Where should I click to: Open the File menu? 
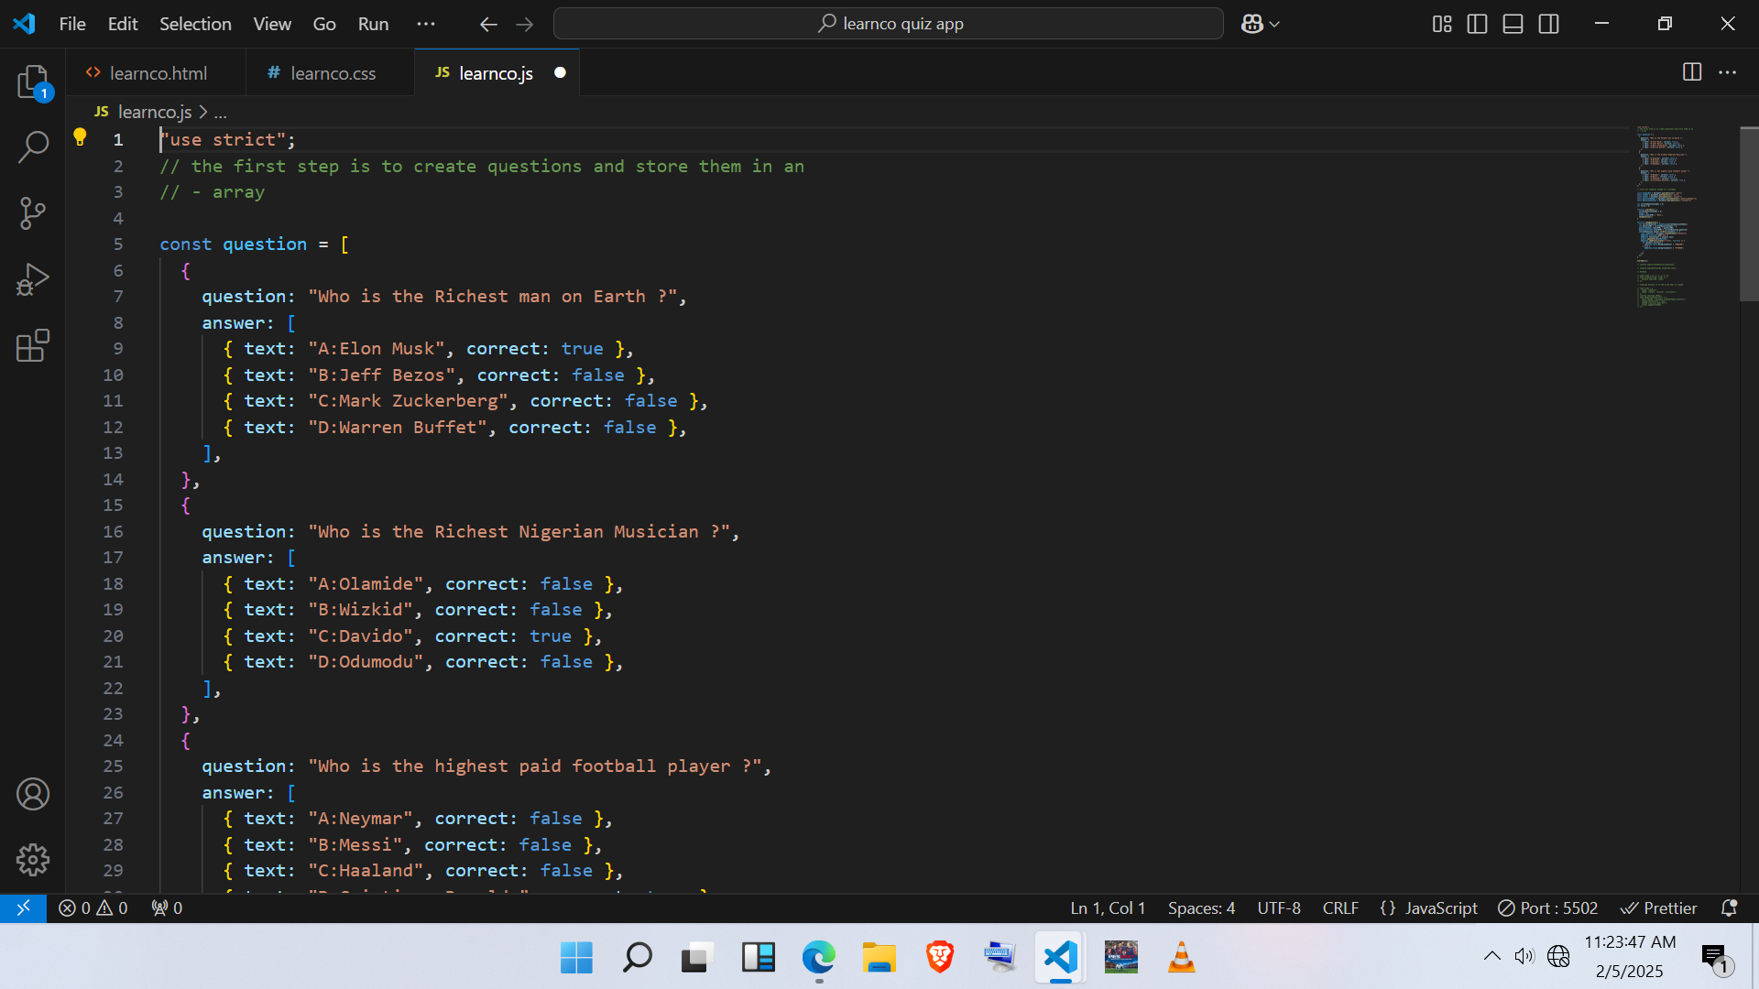[72, 24]
